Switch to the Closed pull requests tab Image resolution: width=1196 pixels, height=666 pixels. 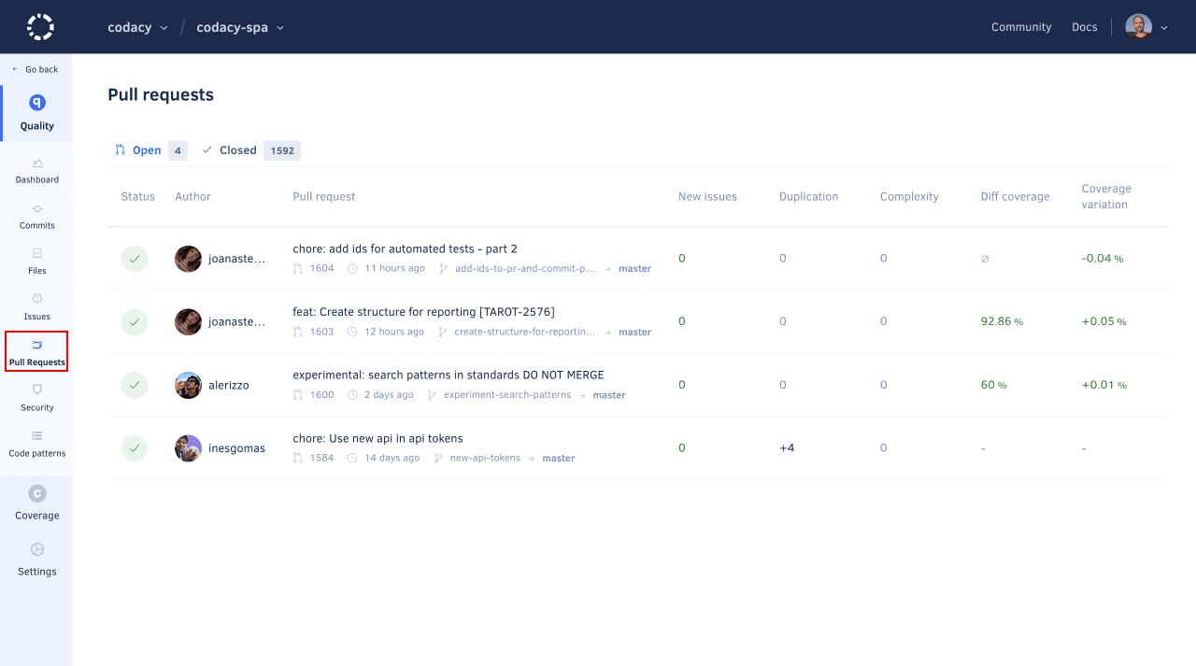[238, 150]
